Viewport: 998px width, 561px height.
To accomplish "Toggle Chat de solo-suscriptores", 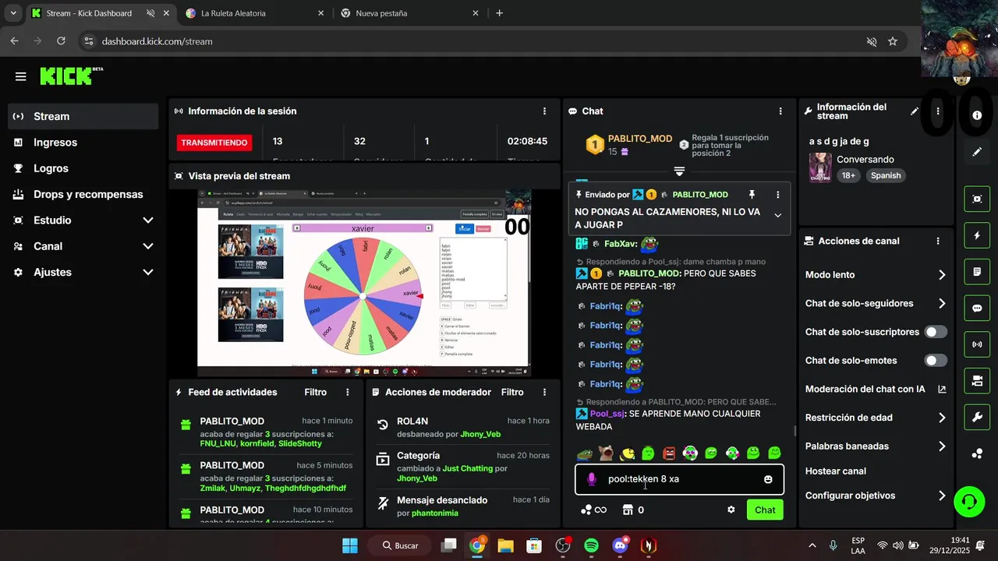I will [x=936, y=332].
